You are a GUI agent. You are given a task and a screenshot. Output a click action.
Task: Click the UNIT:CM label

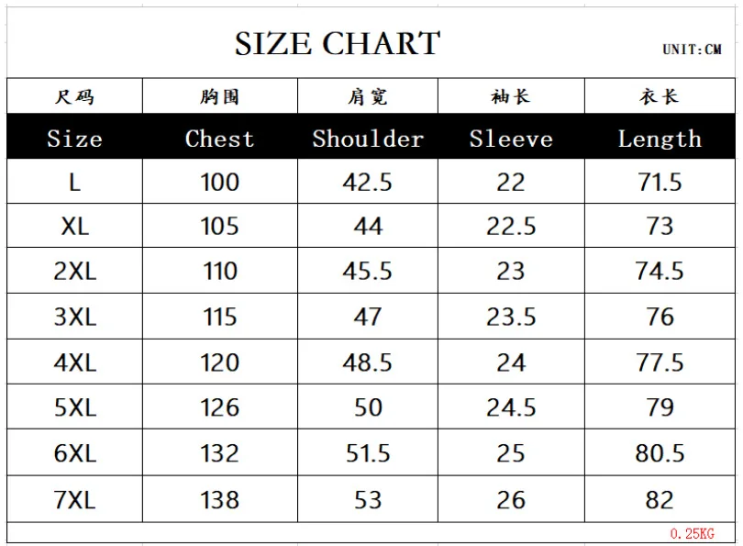[692, 50]
